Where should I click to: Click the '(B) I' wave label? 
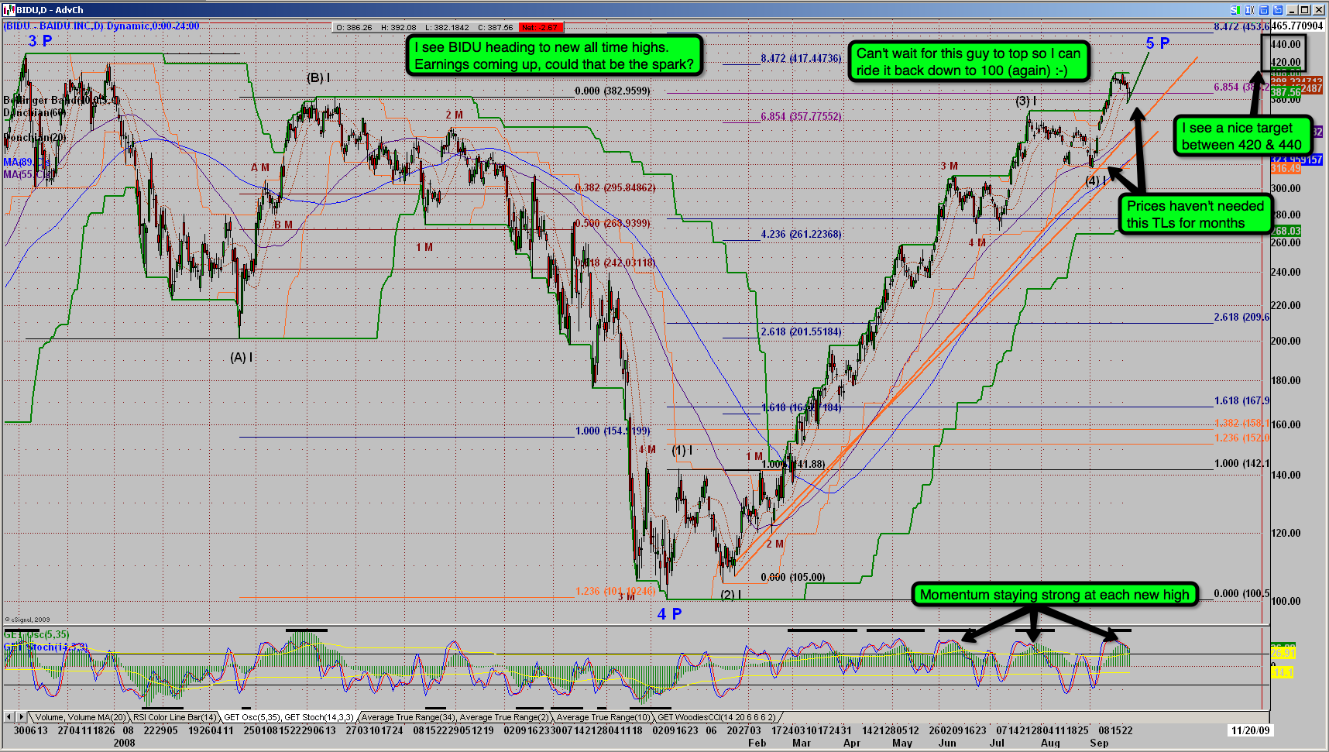(x=318, y=77)
